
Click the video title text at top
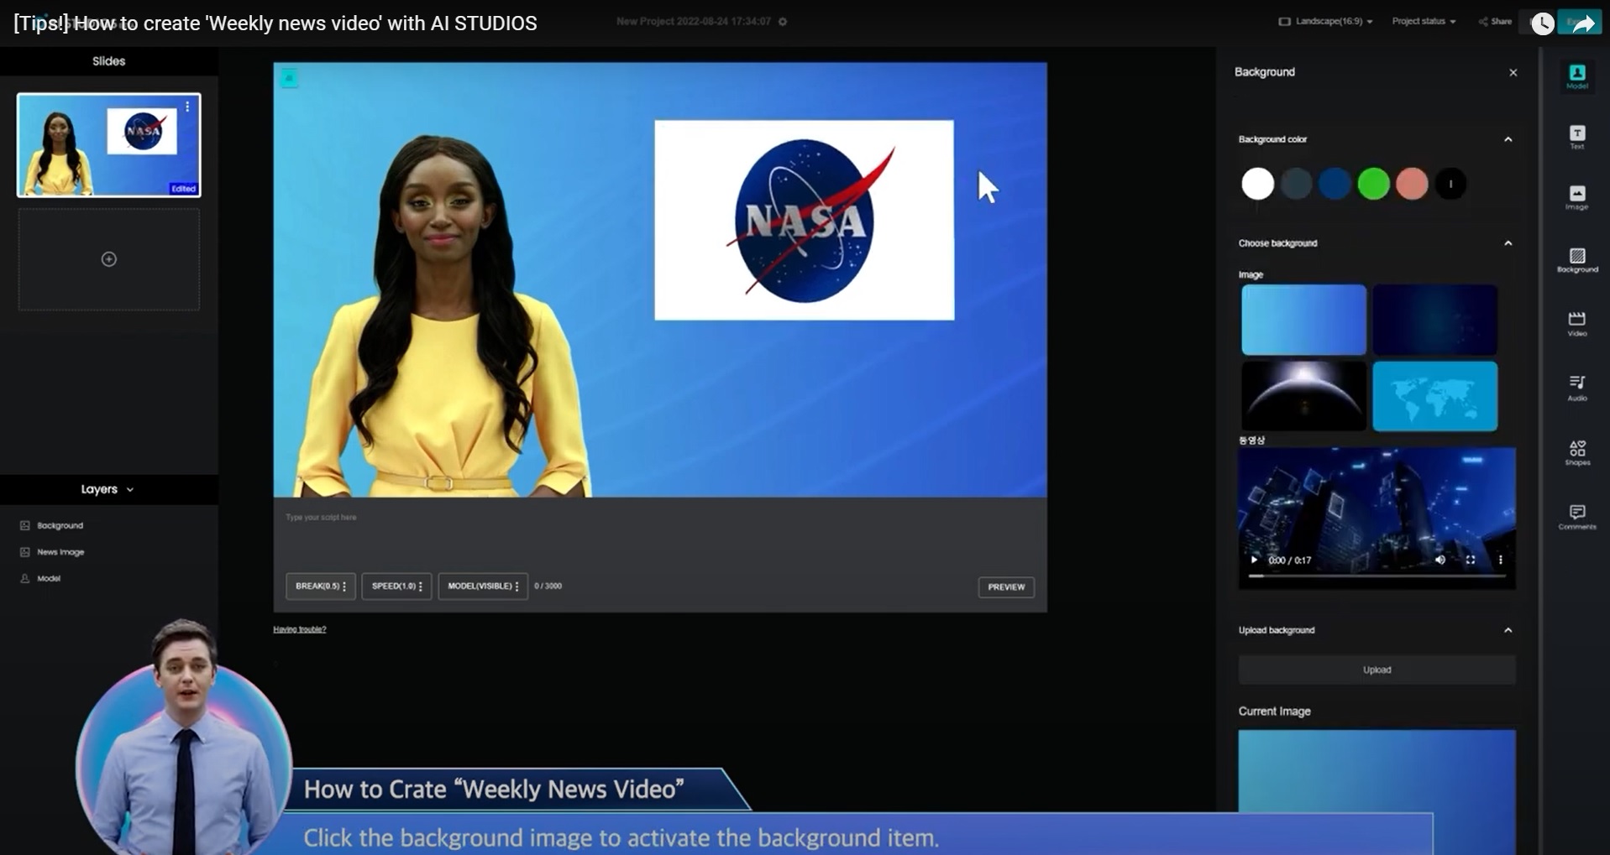275,23
